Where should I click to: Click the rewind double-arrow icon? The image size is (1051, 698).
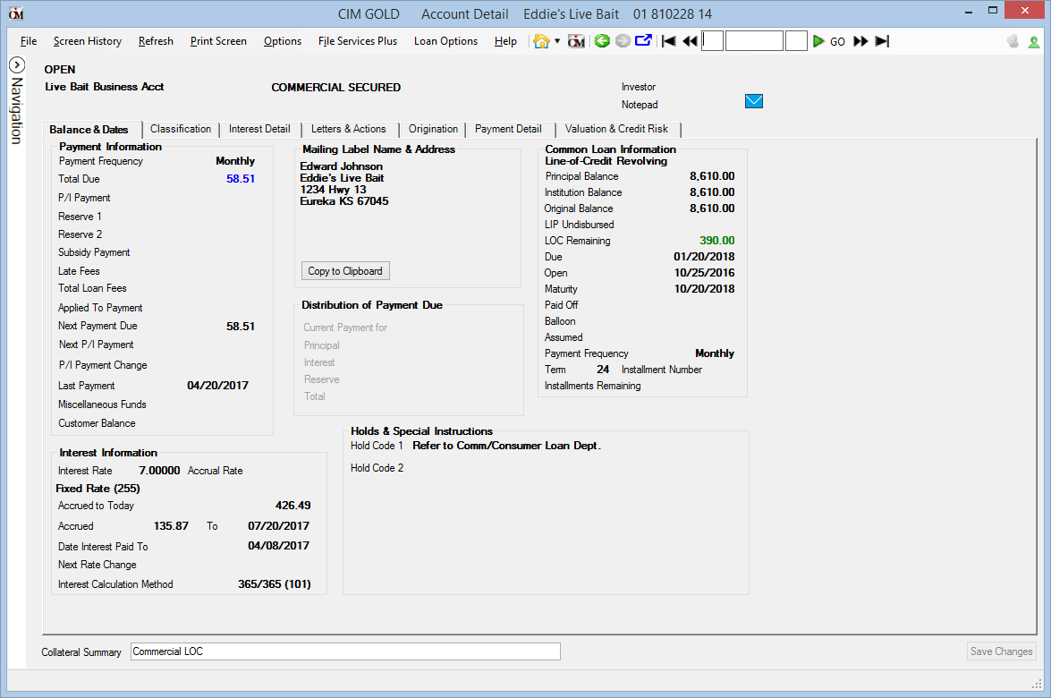coord(690,41)
